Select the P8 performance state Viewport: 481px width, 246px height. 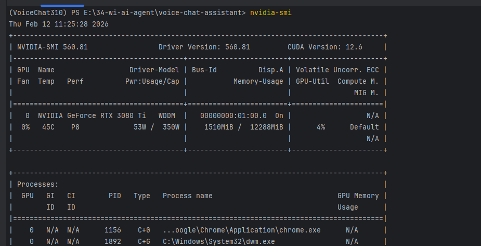point(75,127)
